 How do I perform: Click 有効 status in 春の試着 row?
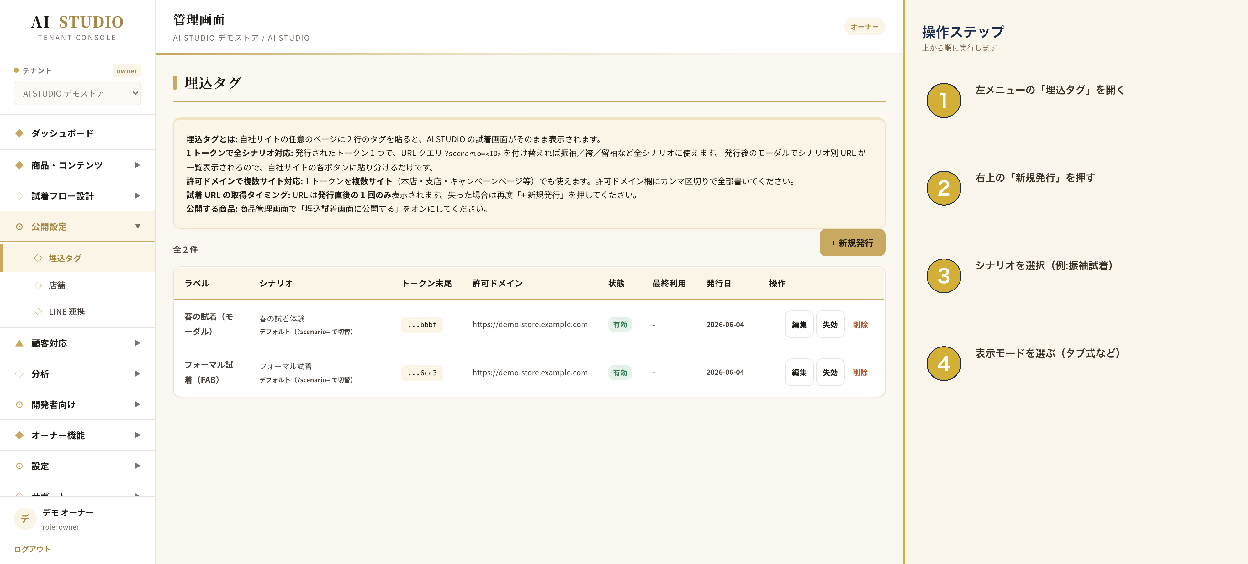[620, 325]
